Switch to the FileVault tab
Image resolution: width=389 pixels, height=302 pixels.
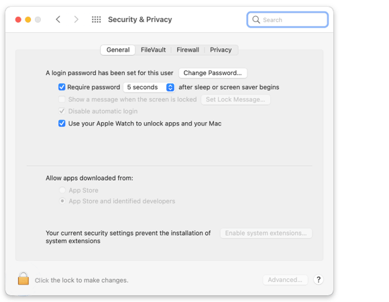[153, 50]
